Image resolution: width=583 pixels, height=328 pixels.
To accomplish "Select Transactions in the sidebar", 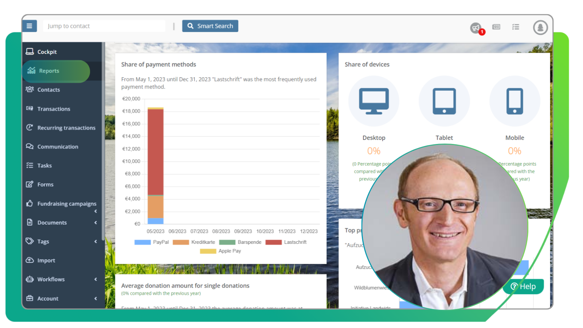I will coord(54,109).
